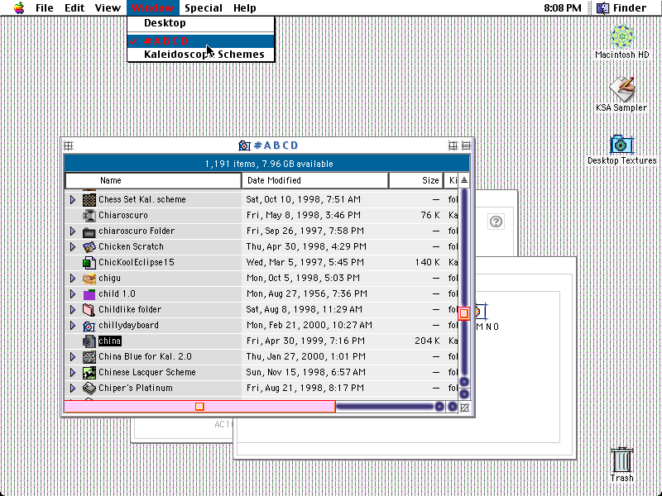Open the Apple menu
The image size is (662, 496).
click(x=19, y=7)
